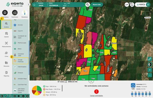This screenshot has height=98, width=153.
Task: Open the Dashboard chart icon
Action: [15, 13]
